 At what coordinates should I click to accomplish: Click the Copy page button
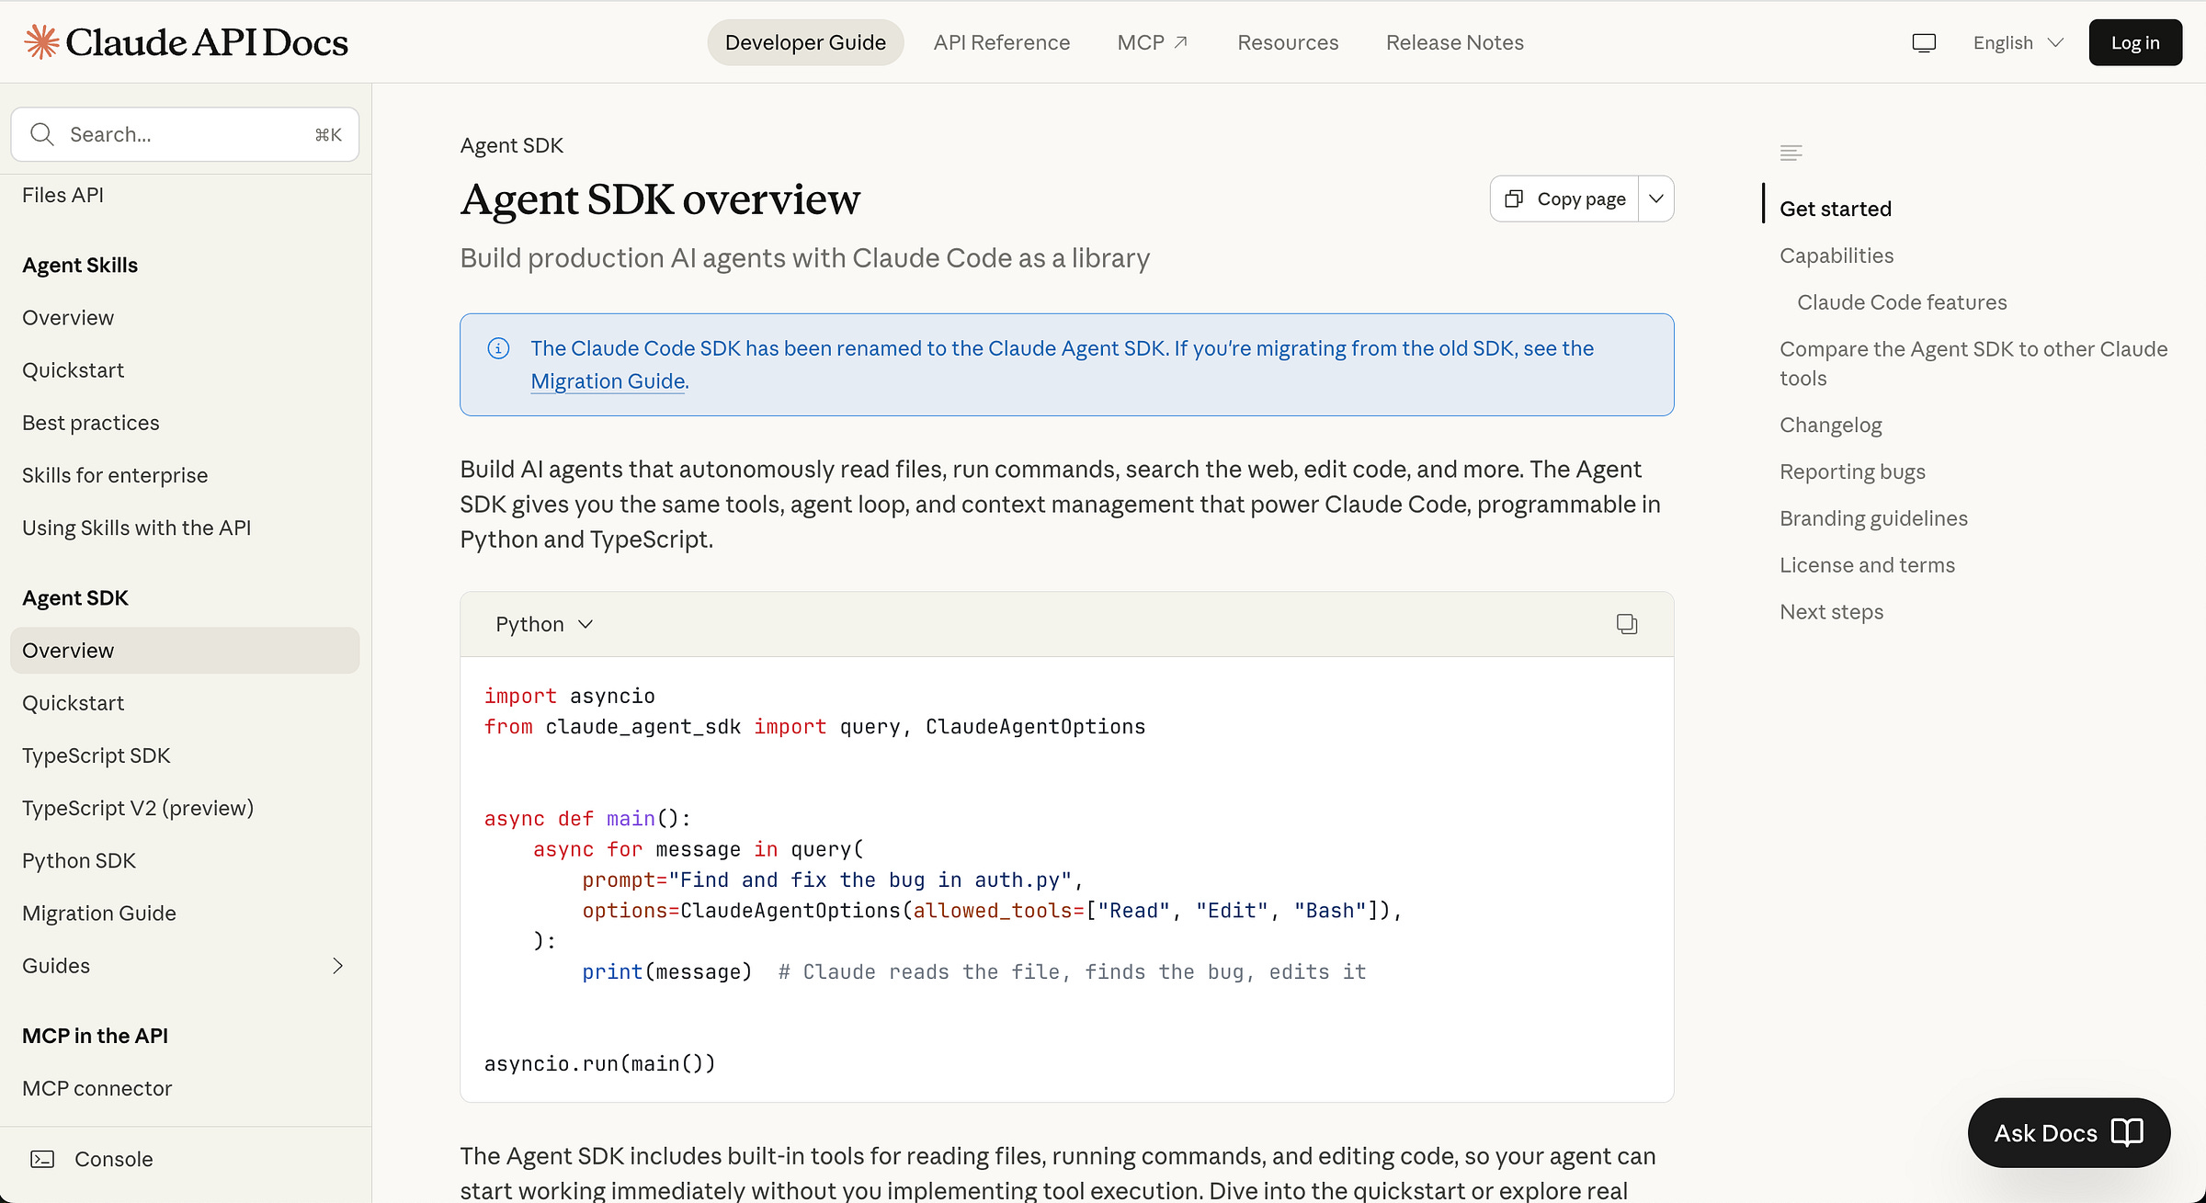pyautogui.click(x=1565, y=199)
